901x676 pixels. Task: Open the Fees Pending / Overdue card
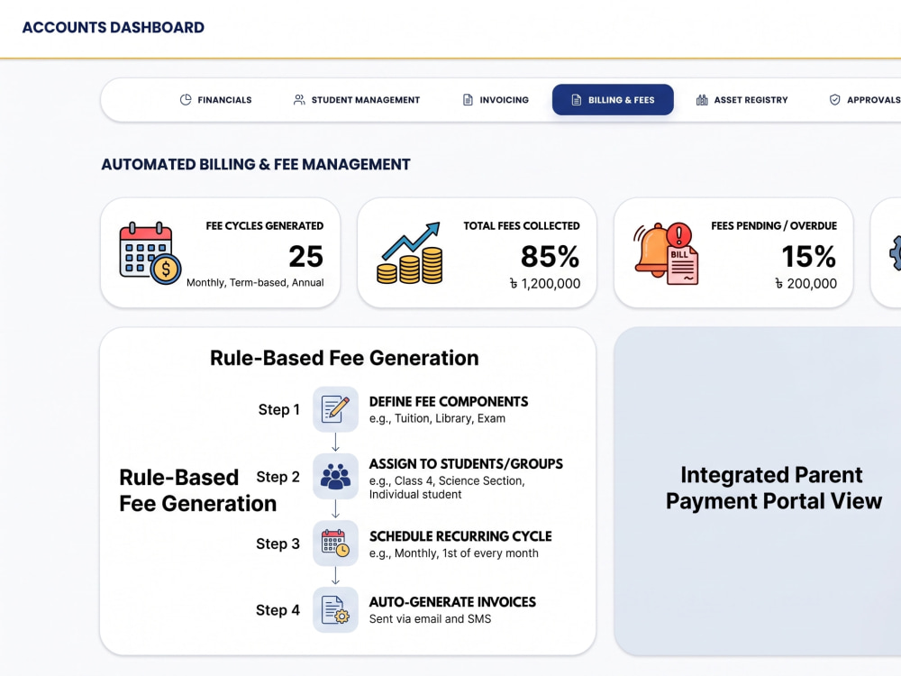click(x=733, y=253)
